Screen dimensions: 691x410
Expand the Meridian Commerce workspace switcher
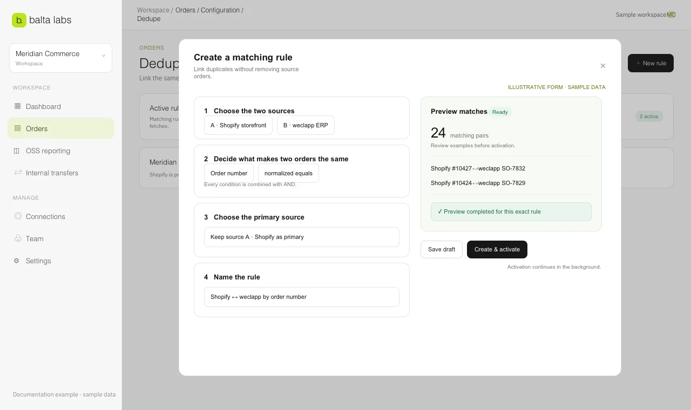[60, 58]
